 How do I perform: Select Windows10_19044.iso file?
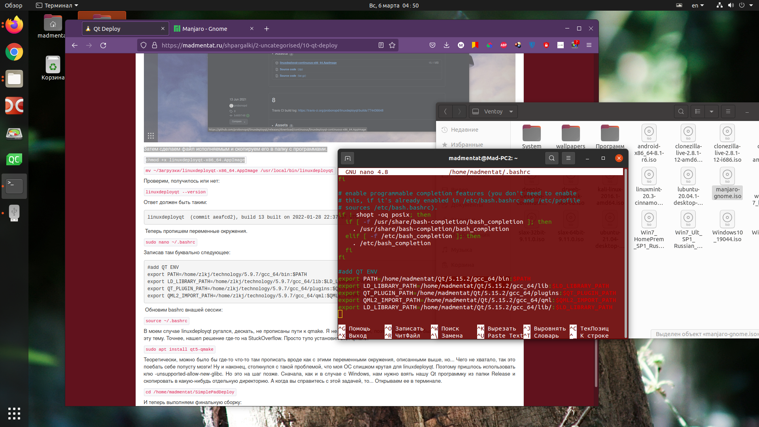pos(727,226)
